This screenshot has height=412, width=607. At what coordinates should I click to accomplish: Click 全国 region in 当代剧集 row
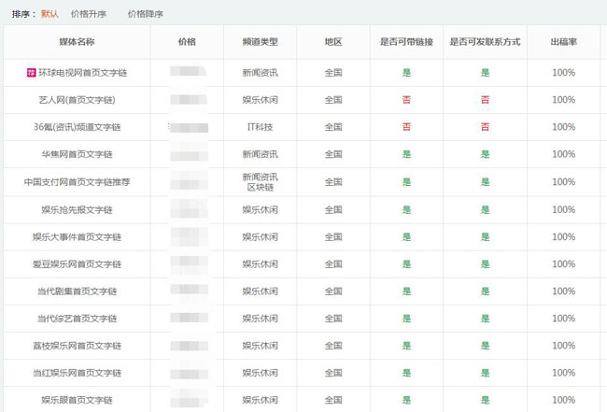click(333, 291)
